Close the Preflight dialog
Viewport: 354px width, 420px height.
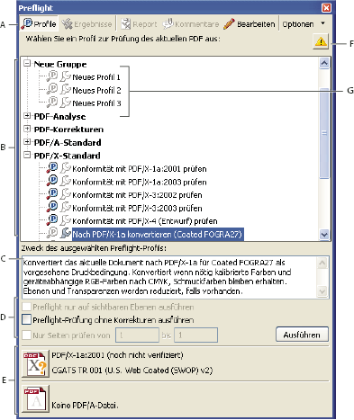pos(326,8)
